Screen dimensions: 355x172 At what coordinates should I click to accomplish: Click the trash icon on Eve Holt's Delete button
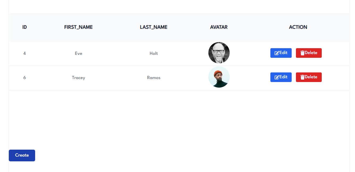coord(302,53)
